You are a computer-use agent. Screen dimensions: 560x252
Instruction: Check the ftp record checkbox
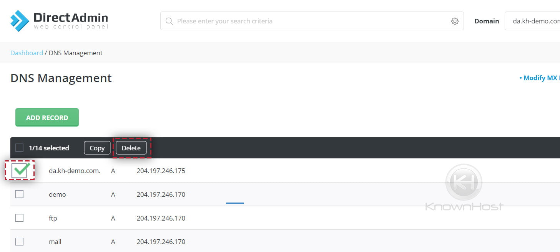pyautogui.click(x=20, y=217)
